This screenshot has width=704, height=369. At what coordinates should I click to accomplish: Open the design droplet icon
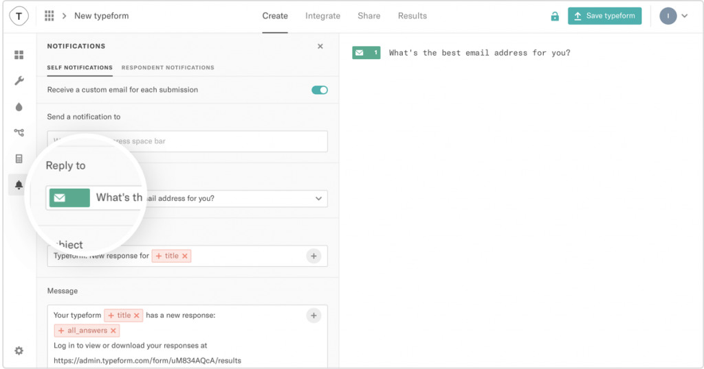(x=19, y=107)
